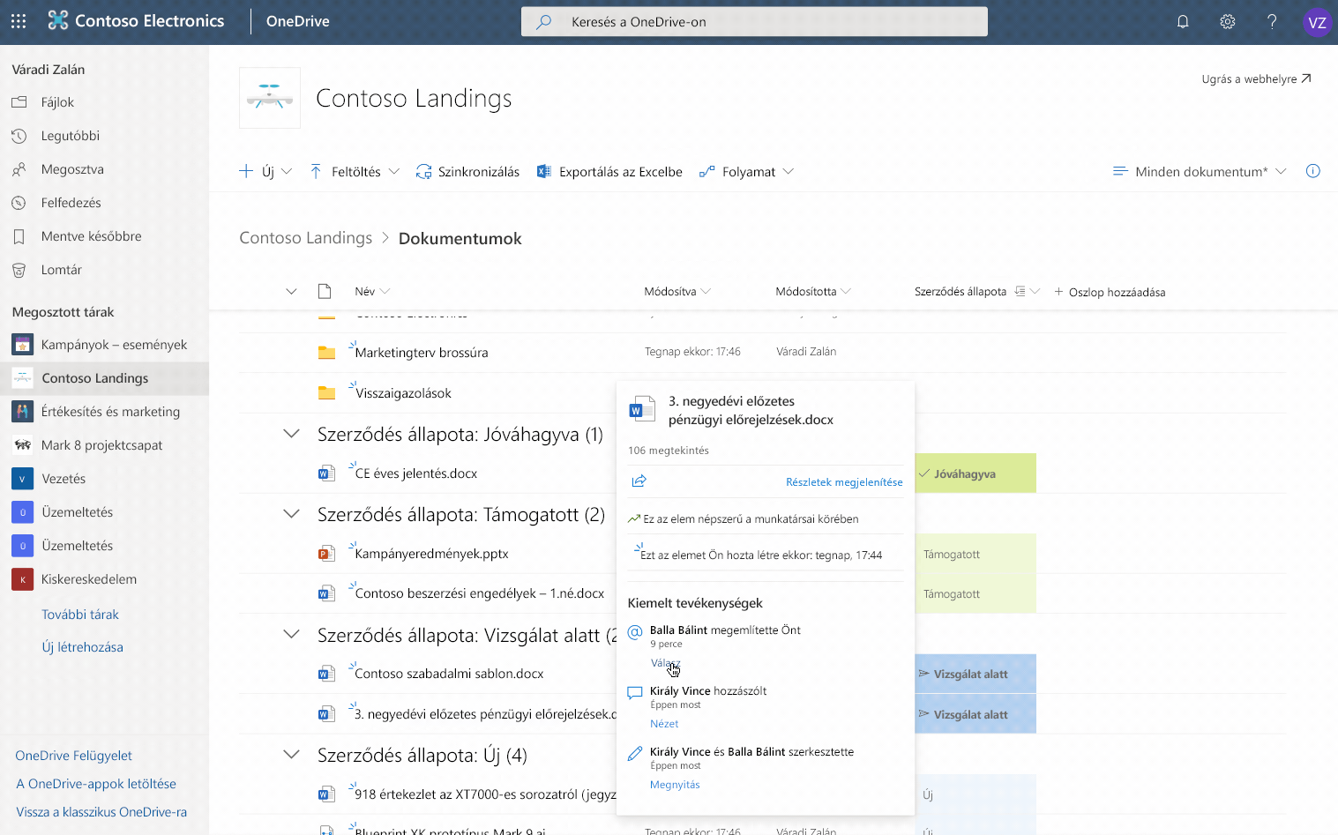Click Válasz under Balla Bálint mention
The width and height of the screenshot is (1338, 835).
[665, 663]
